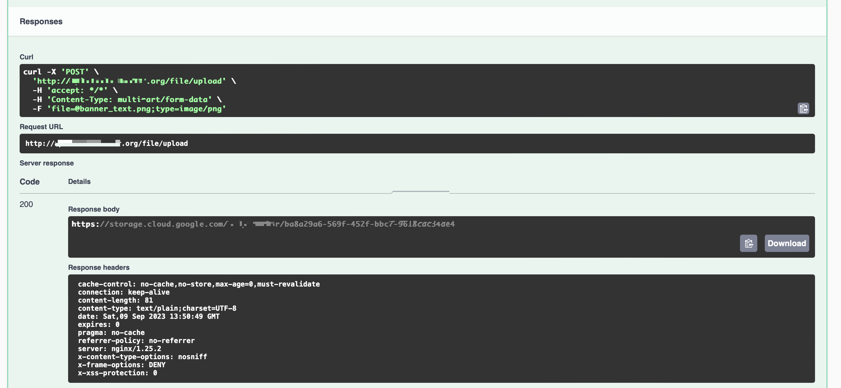This screenshot has width=841, height=388.
Task: Click the Details column header
Action: tap(79, 182)
